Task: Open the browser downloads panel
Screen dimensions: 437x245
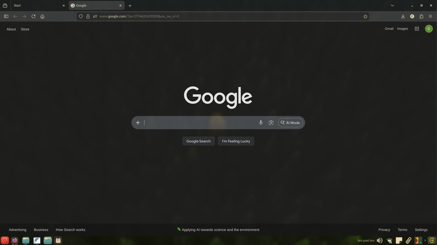Action: pyautogui.click(x=403, y=17)
